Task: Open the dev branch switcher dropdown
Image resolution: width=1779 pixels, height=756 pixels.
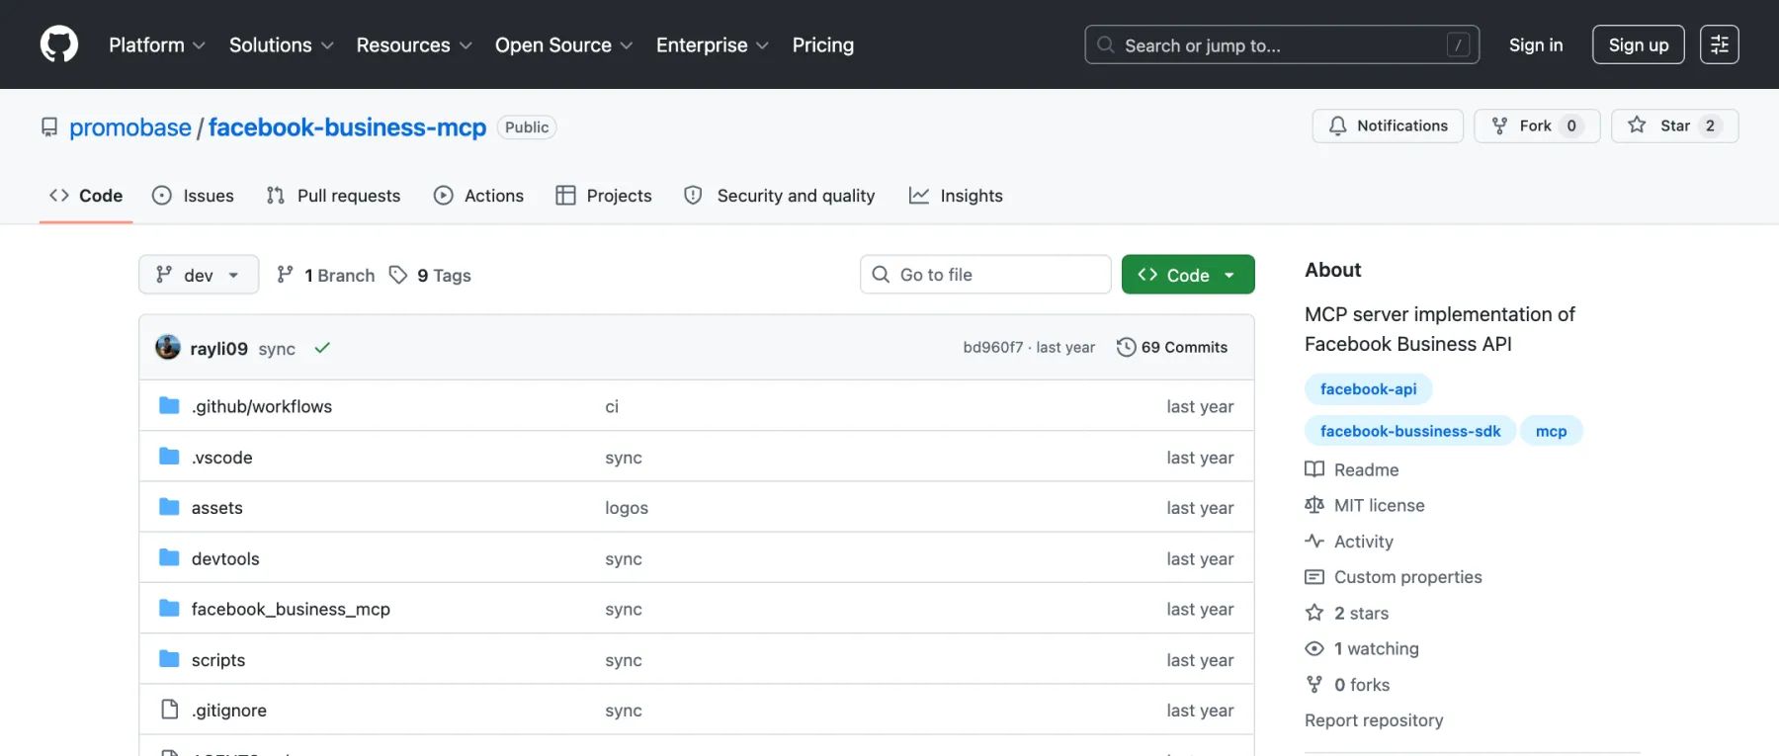Action: tap(199, 275)
